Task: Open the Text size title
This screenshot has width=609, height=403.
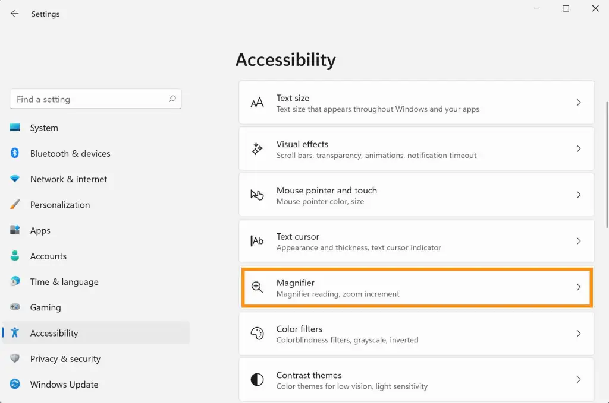Action: tap(293, 98)
